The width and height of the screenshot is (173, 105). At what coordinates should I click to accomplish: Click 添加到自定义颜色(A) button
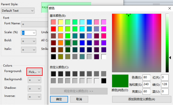[x=142, y=99]
